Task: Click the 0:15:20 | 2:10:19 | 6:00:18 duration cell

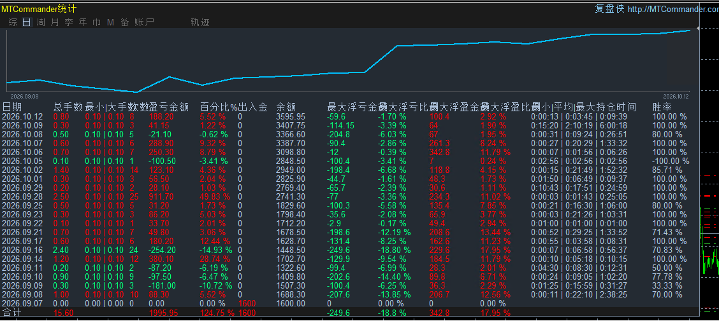Action: point(579,125)
